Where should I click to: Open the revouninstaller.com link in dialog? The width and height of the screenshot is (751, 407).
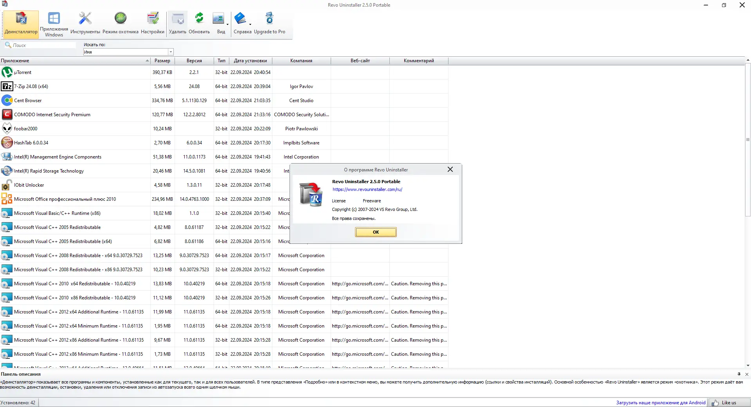pos(367,189)
